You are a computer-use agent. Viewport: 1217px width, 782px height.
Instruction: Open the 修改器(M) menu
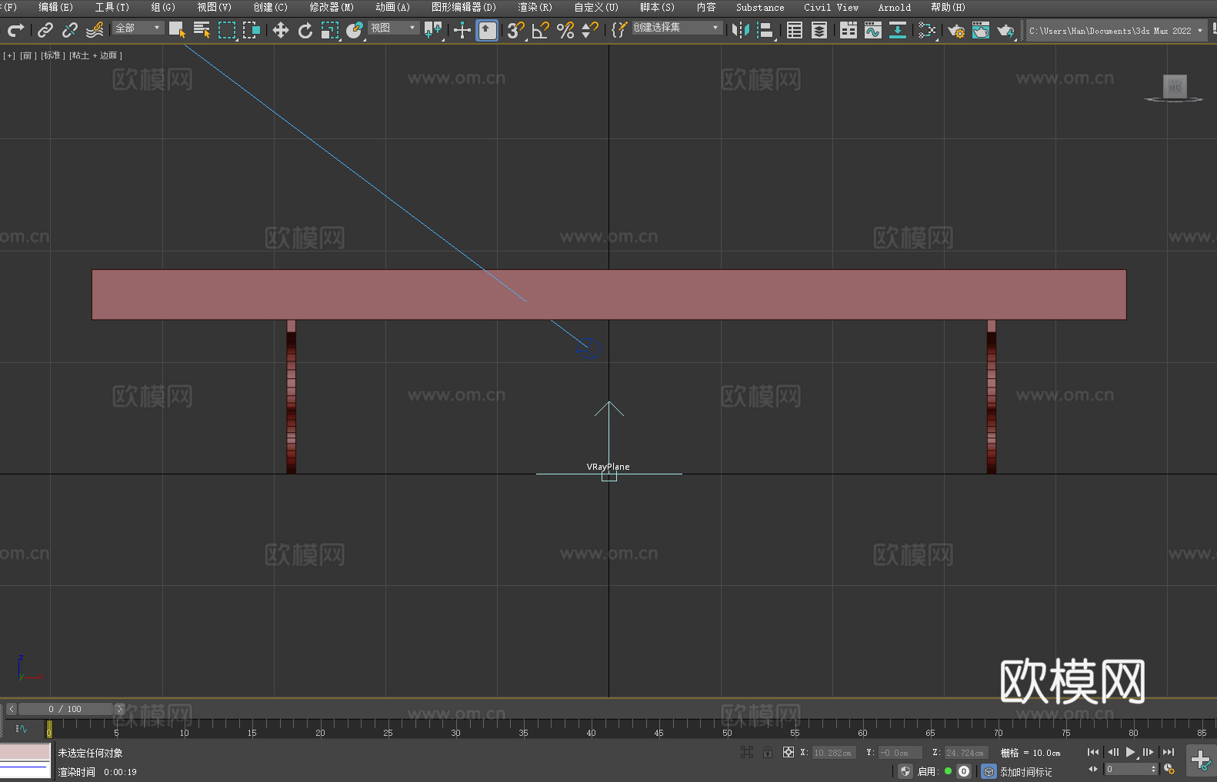[332, 7]
